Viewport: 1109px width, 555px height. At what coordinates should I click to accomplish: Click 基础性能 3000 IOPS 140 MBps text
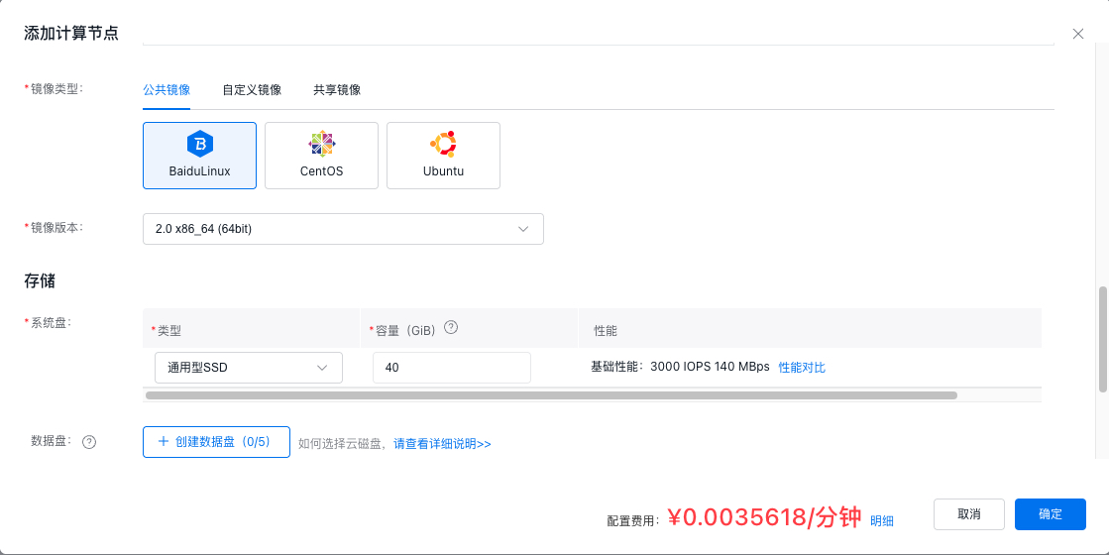point(681,367)
